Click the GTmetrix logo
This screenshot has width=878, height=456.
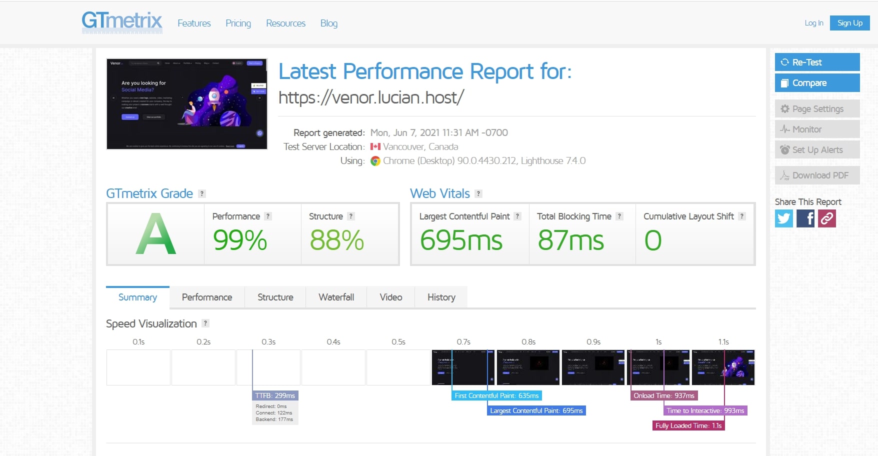click(x=122, y=22)
